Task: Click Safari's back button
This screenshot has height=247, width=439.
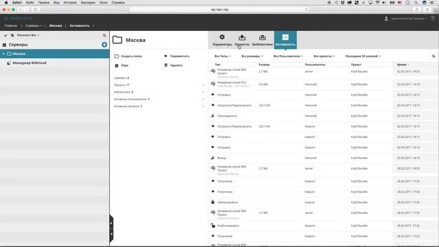Action: pos(20,10)
